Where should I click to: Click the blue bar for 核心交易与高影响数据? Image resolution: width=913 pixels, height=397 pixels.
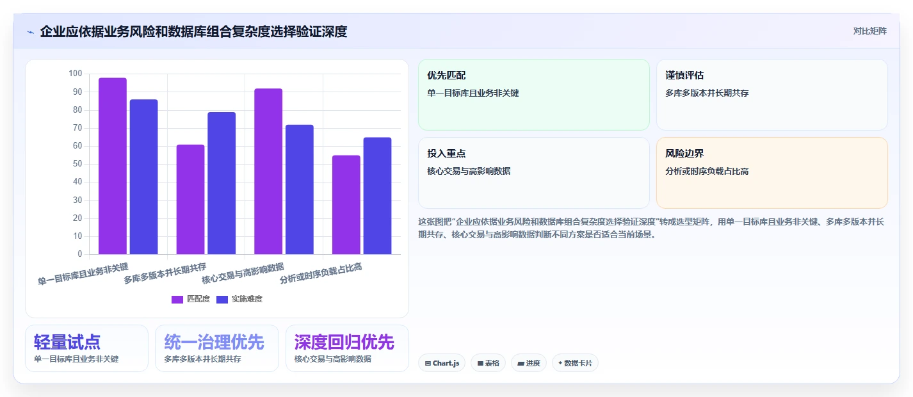tap(300, 190)
